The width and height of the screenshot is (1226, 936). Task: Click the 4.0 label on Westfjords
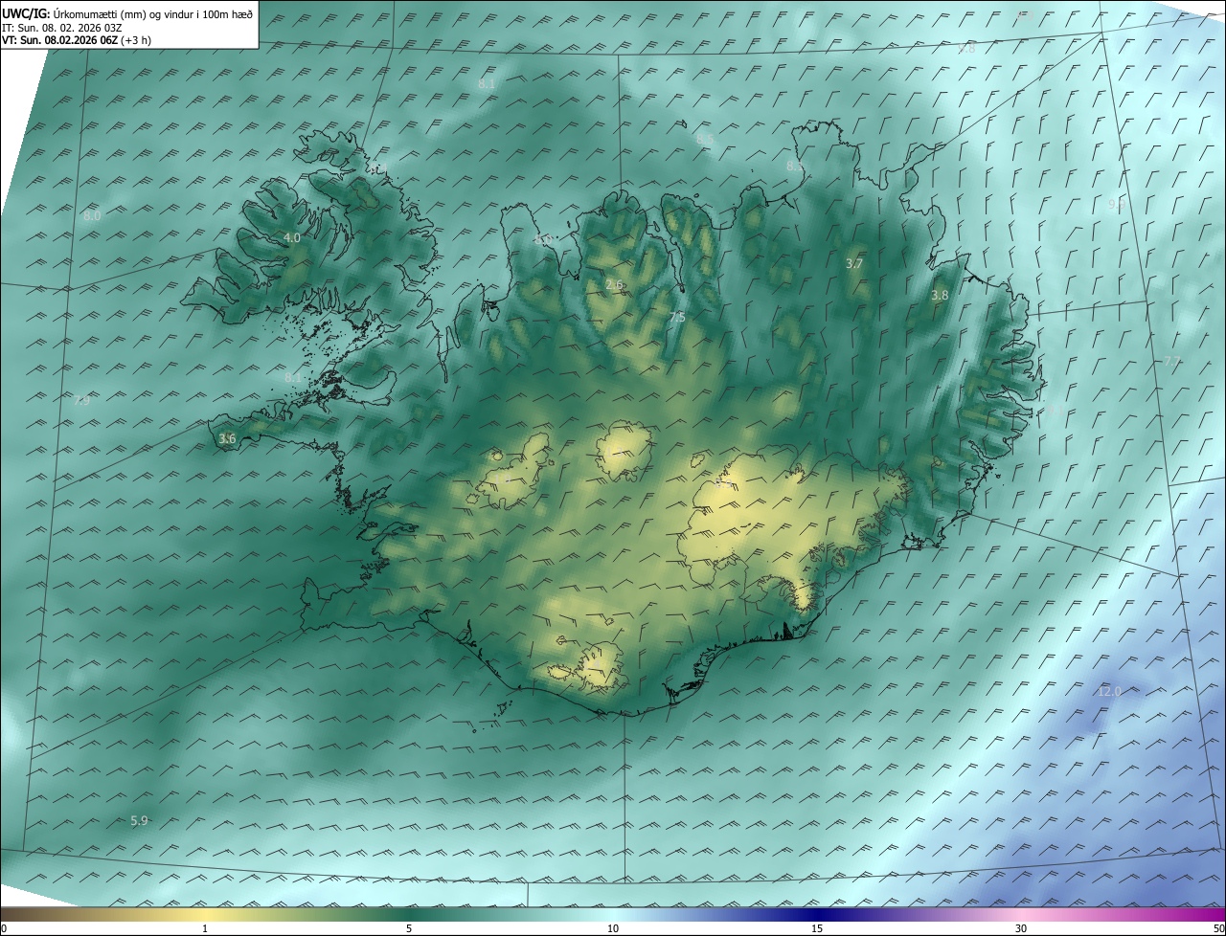292,237
